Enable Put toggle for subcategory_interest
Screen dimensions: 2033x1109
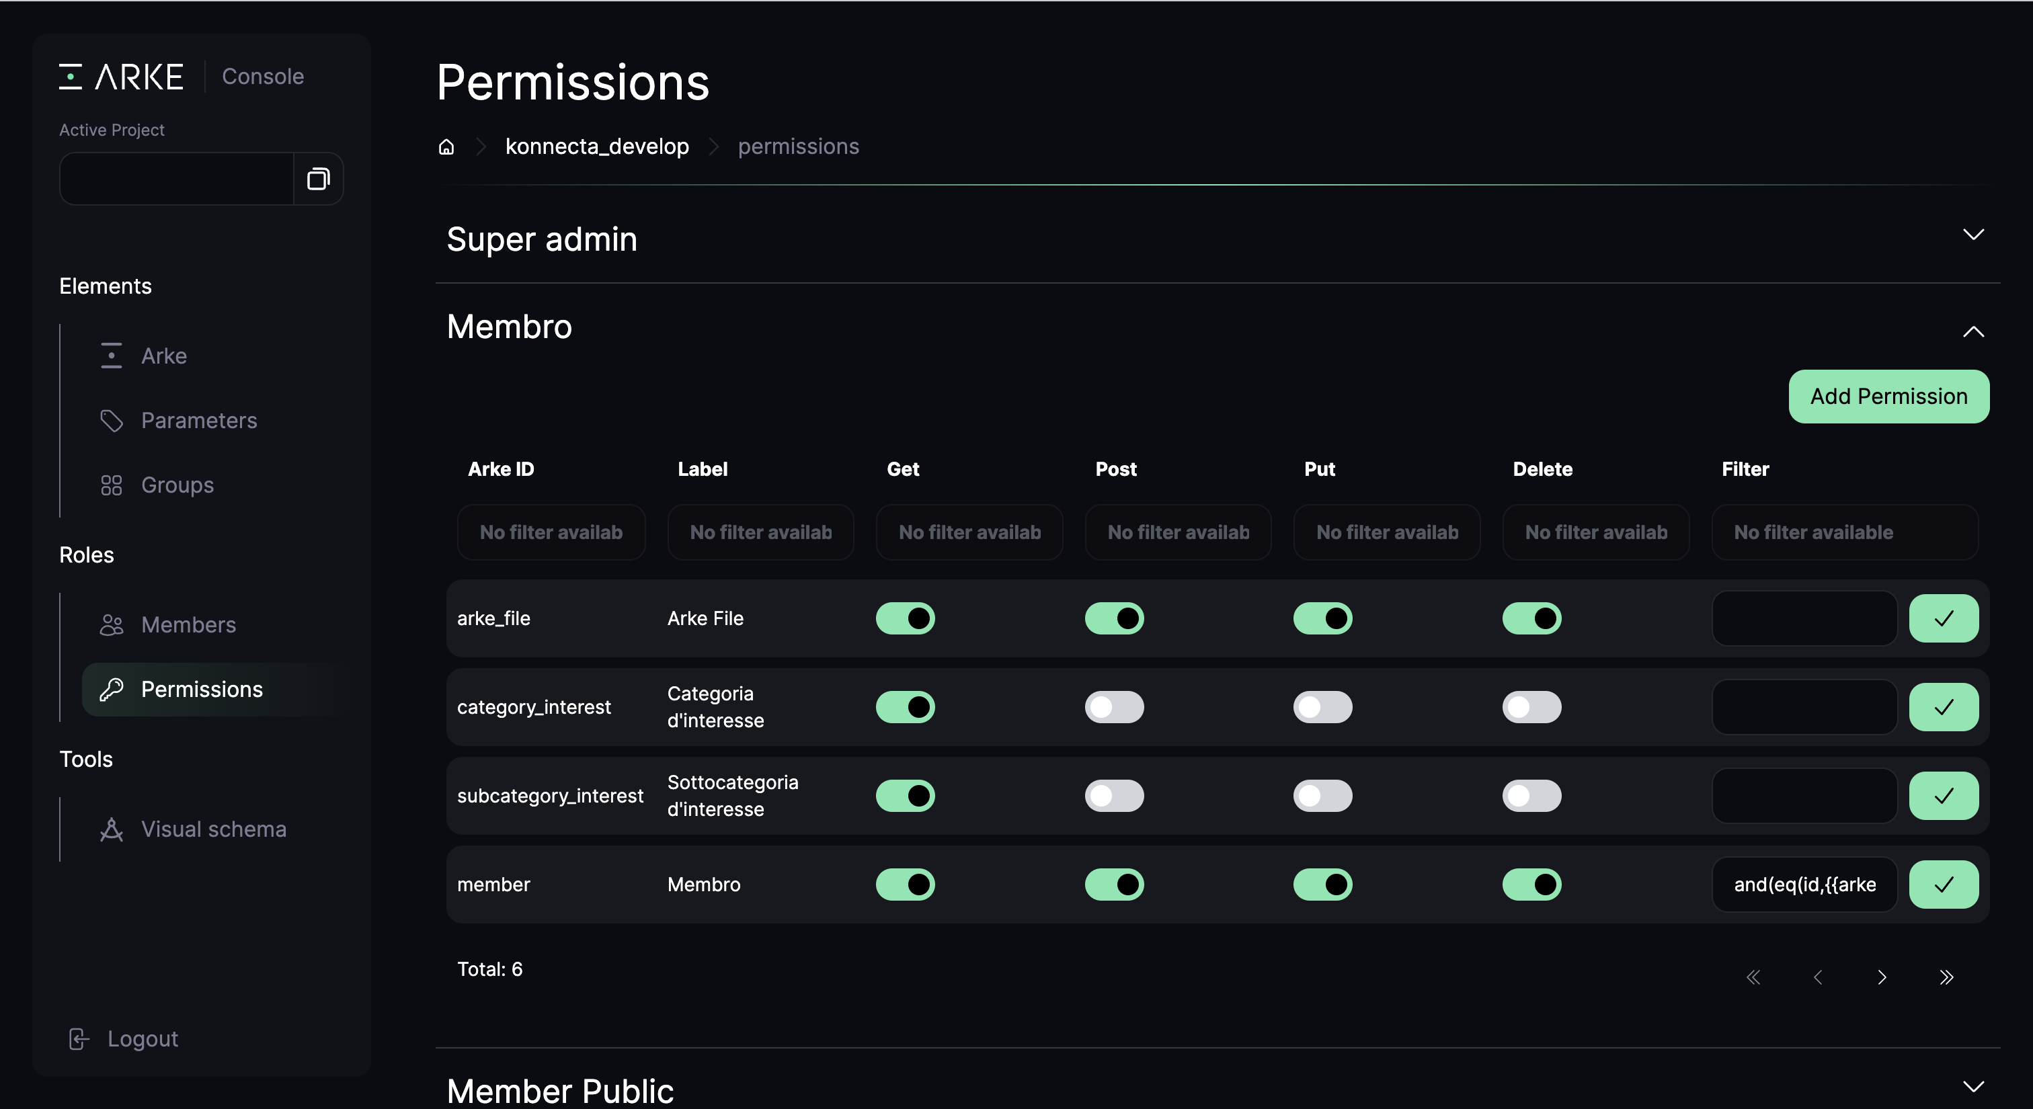pyautogui.click(x=1322, y=796)
